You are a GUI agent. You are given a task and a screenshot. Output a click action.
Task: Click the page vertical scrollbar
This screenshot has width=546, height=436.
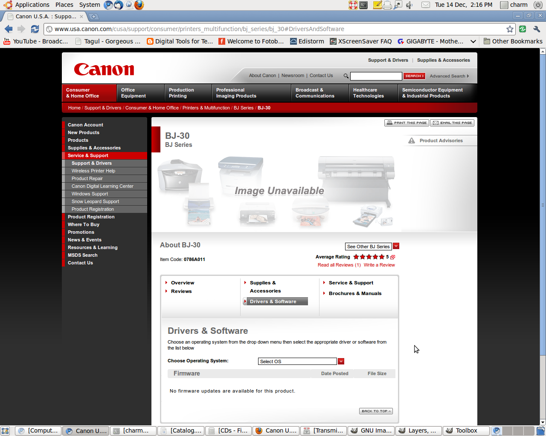[543, 204]
